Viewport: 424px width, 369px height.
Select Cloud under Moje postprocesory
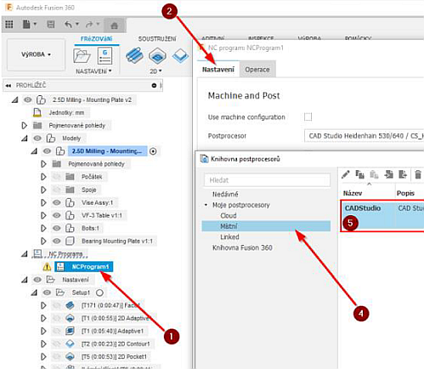tap(229, 216)
